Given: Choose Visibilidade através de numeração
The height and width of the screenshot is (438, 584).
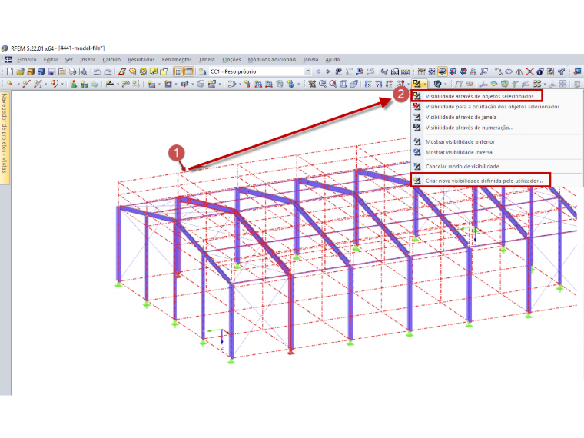Looking at the screenshot, I should 469,128.
